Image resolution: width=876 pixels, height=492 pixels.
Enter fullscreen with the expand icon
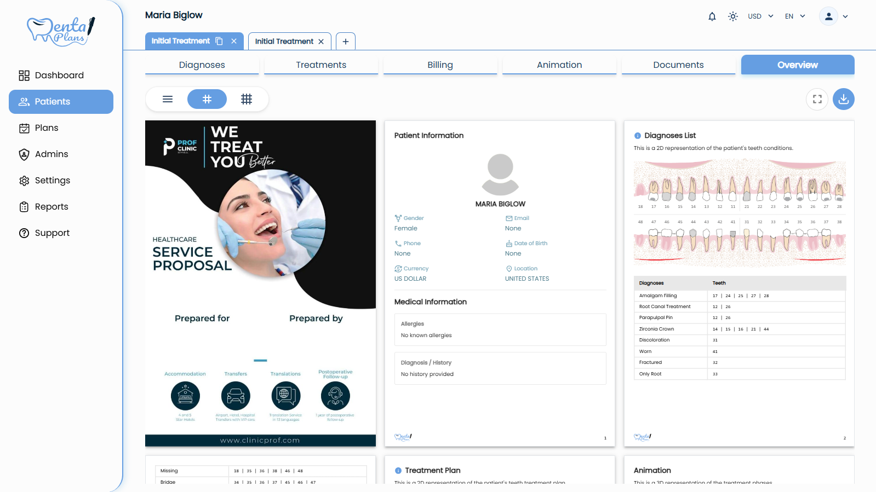coord(817,99)
